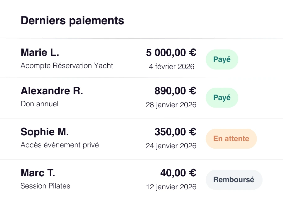Screen dimensions: 283x208
Task: Click the Acompte Réservation Yacht description
Action: (67, 66)
